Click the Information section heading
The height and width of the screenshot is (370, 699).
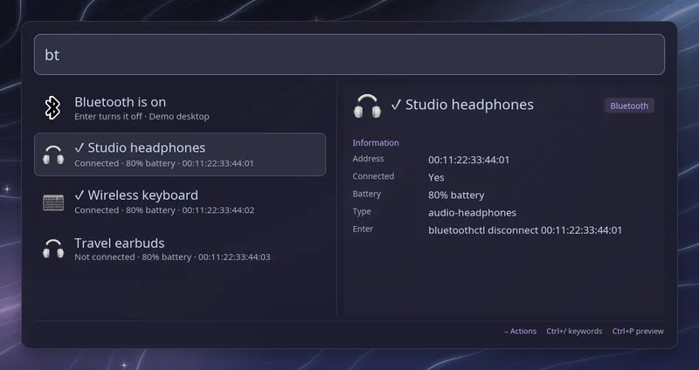[376, 142]
